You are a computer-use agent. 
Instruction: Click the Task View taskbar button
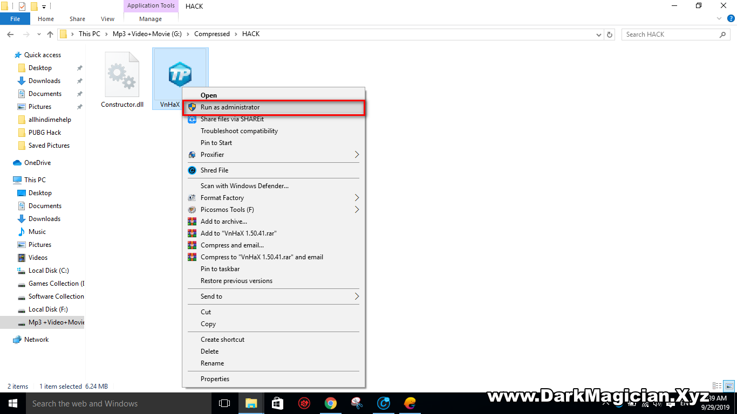point(224,403)
